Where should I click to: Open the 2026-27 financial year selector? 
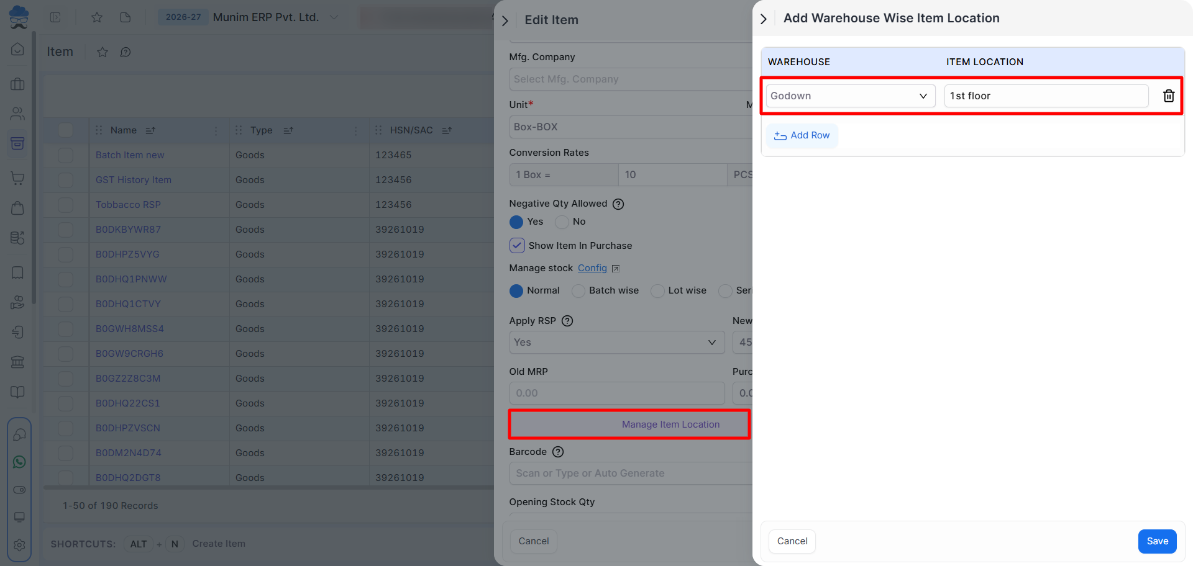coord(183,17)
